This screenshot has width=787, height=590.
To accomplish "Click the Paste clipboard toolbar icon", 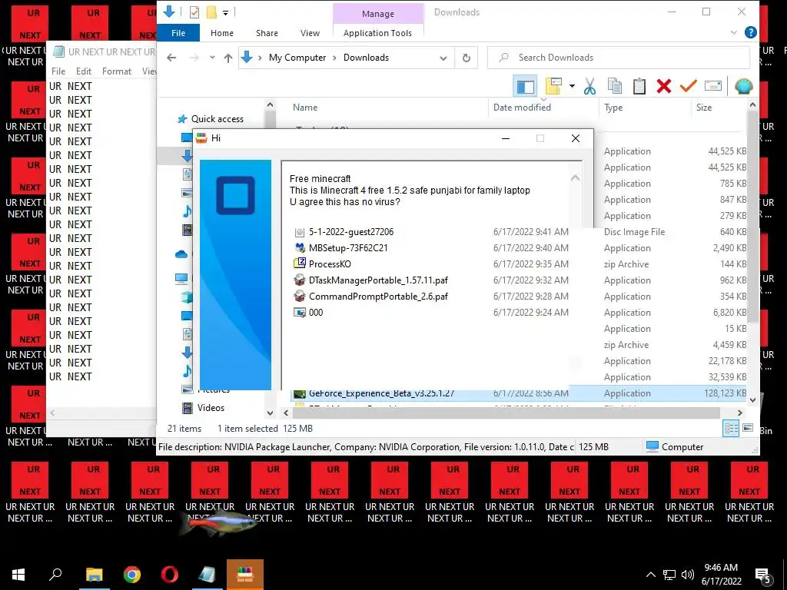I will (639, 86).
